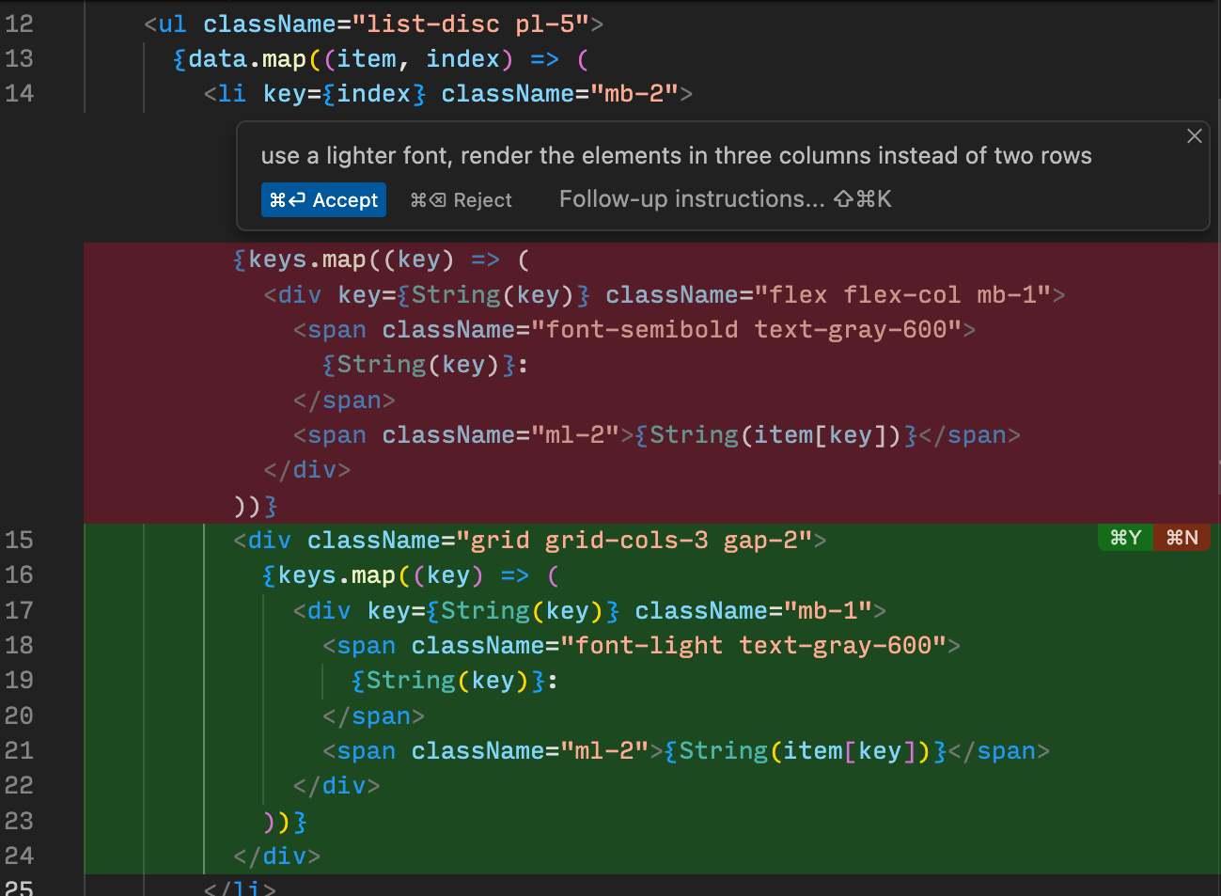Click the Accept button in the prompt box
The height and width of the screenshot is (896, 1221).
click(323, 200)
